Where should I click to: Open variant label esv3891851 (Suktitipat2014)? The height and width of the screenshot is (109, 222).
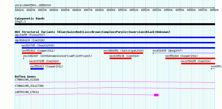[124, 51]
